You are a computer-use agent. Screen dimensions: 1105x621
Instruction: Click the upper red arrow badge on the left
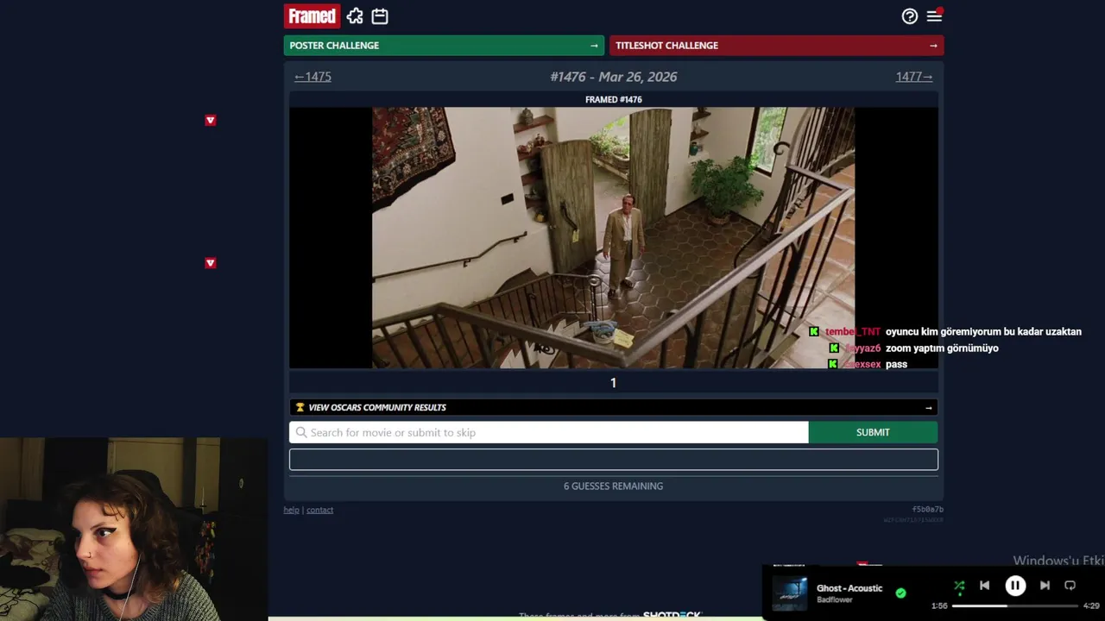coord(210,121)
